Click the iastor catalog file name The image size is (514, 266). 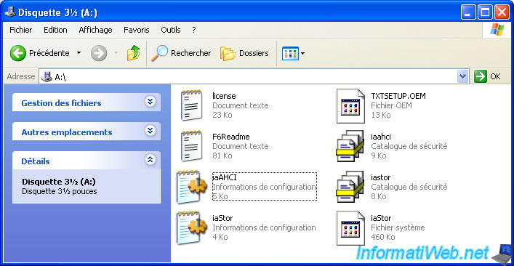point(380,177)
